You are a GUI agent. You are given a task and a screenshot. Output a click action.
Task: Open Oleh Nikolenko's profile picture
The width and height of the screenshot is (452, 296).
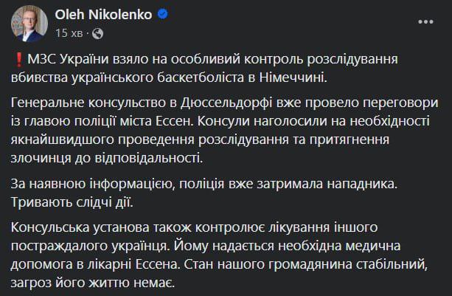pos(29,24)
